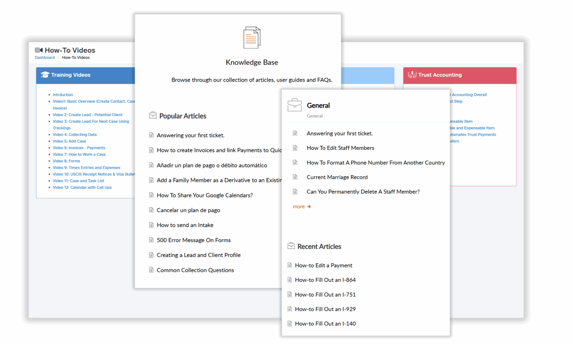Click the General briefcase icon
Image resolution: width=573 pixels, height=344 pixels.
[x=295, y=105]
